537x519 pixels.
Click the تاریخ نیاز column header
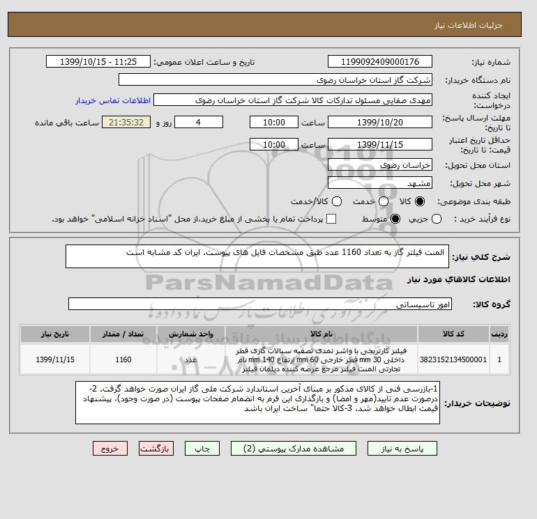click(55, 334)
